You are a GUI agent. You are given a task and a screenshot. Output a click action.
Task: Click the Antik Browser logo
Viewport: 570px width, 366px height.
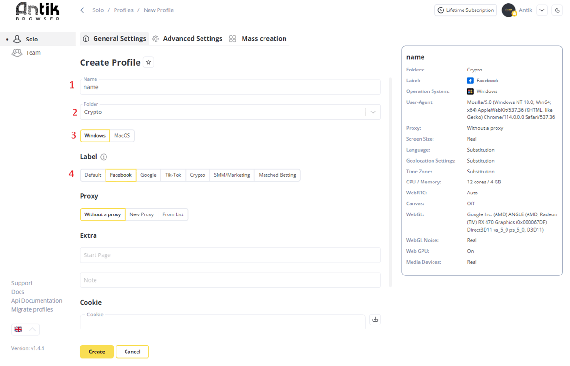click(x=37, y=11)
